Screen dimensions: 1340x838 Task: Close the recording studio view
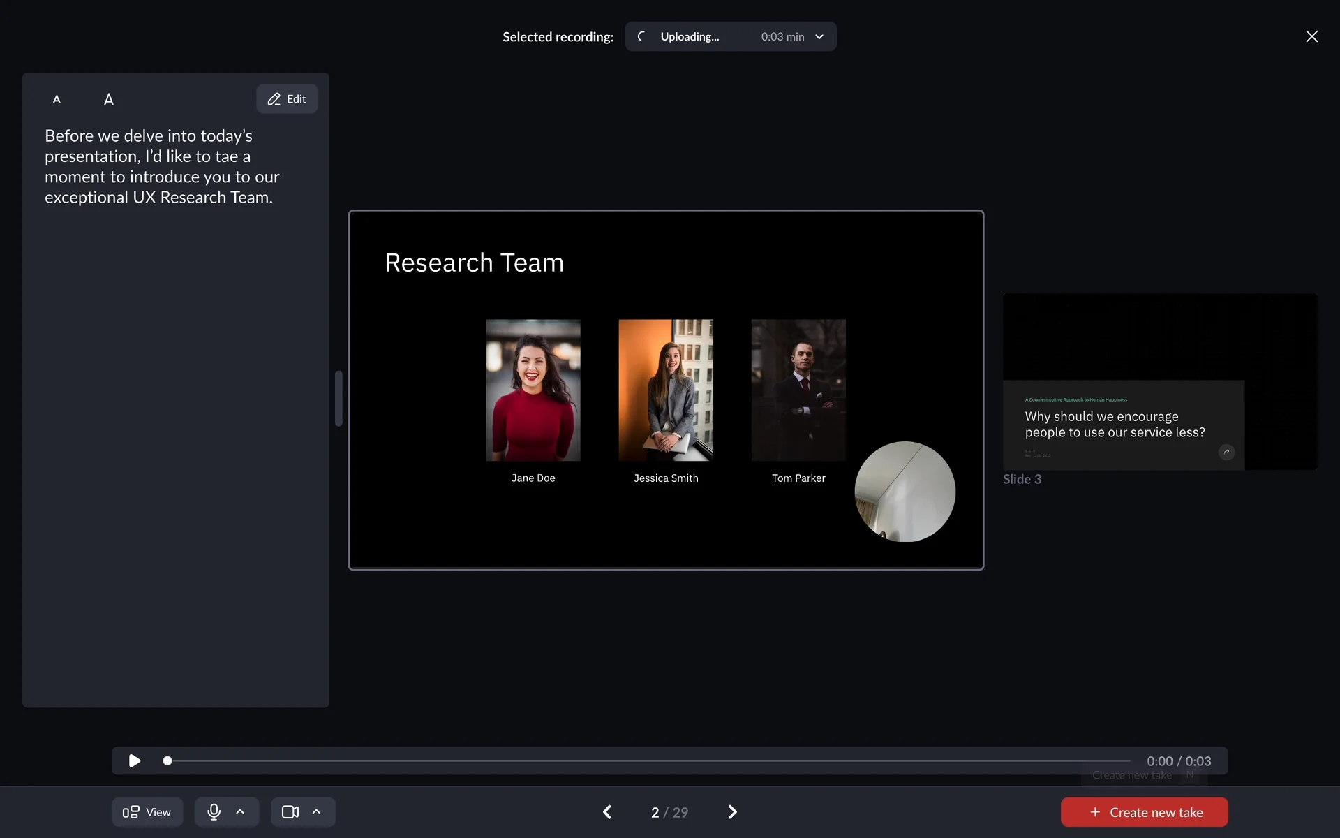(x=1311, y=36)
